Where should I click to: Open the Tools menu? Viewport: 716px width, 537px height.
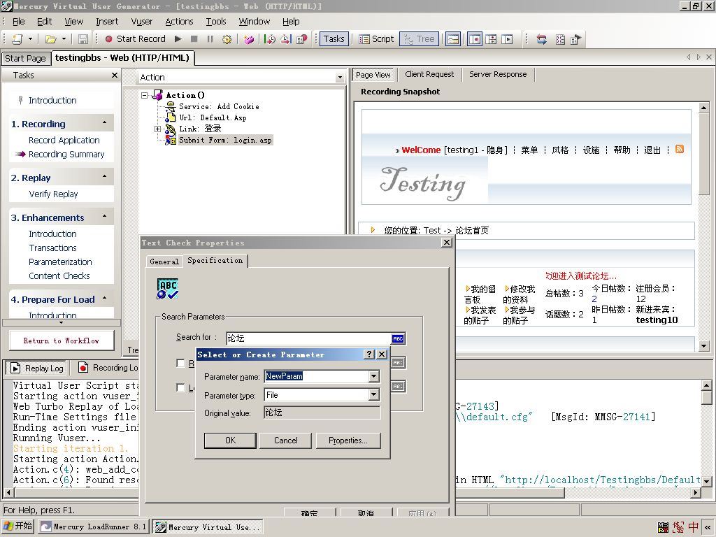pos(216,22)
